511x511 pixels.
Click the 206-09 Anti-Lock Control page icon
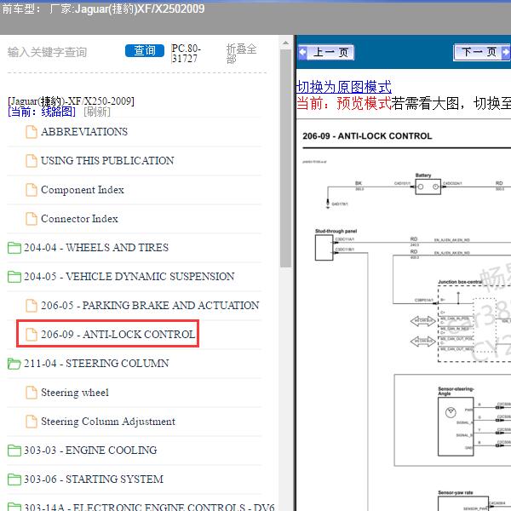coord(32,335)
